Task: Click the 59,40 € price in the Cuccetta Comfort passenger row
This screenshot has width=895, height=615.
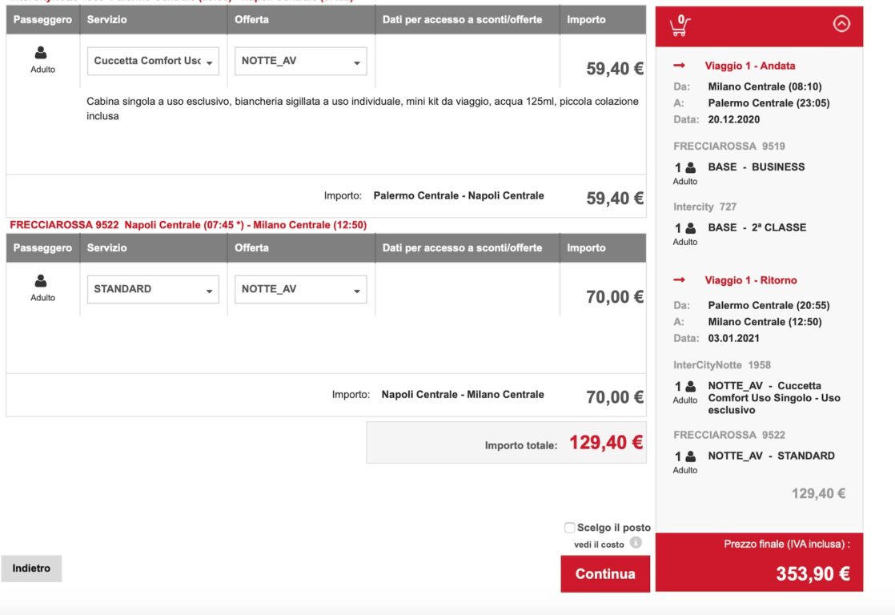Action: tap(615, 69)
